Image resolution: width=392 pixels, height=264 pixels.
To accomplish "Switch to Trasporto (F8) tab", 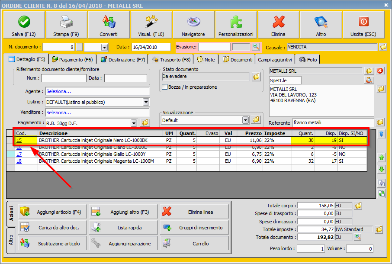I will click(x=171, y=59).
